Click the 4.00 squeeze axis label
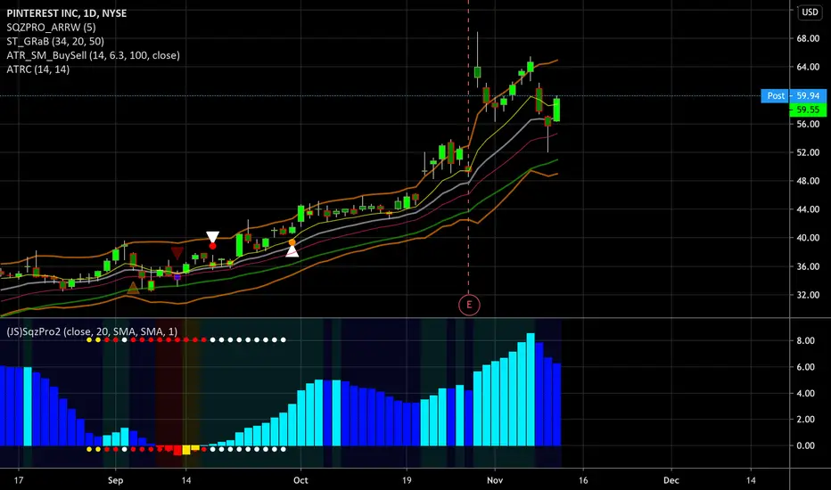The width and height of the screenshot is (831, 490). (805, 393)
